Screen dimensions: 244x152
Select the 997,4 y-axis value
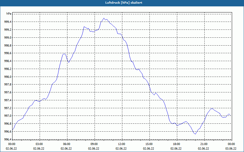pyautogui.click(x=8, y=100)
